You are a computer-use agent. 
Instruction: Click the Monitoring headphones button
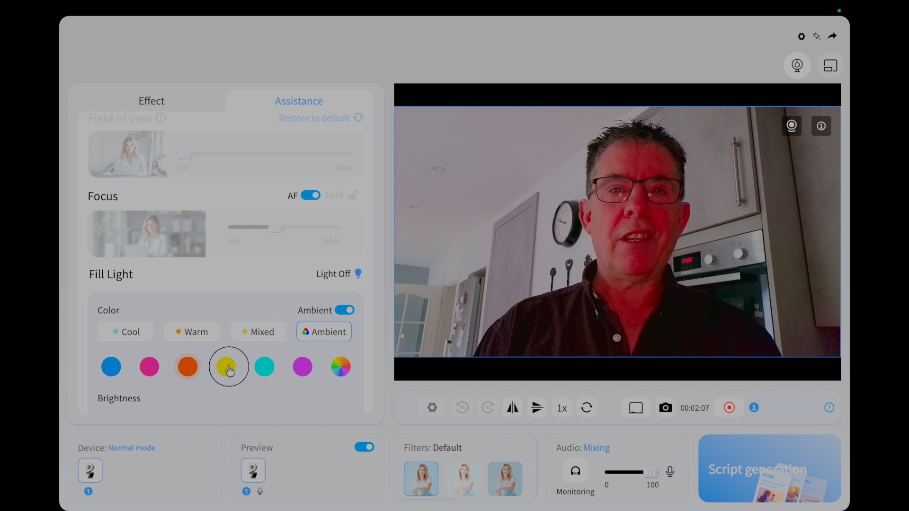[575, 471]
